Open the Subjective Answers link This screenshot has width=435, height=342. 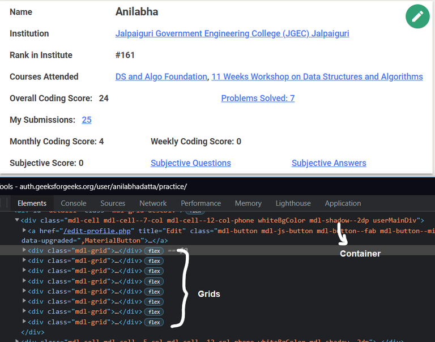pos(329,163)
